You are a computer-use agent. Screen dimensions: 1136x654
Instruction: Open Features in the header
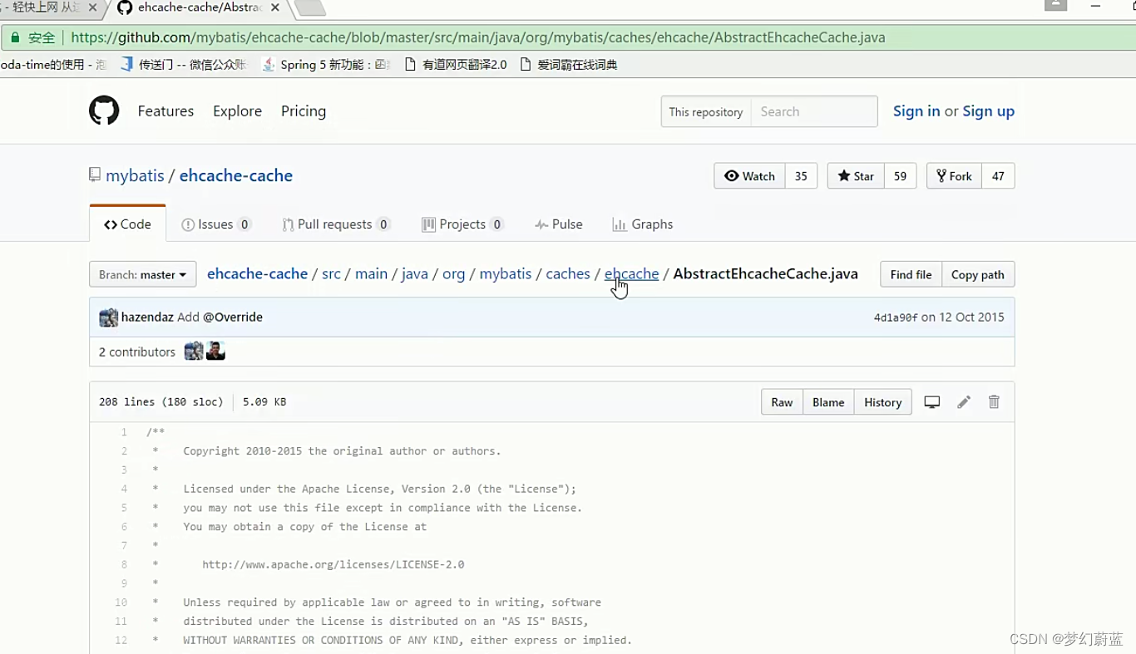165,111
